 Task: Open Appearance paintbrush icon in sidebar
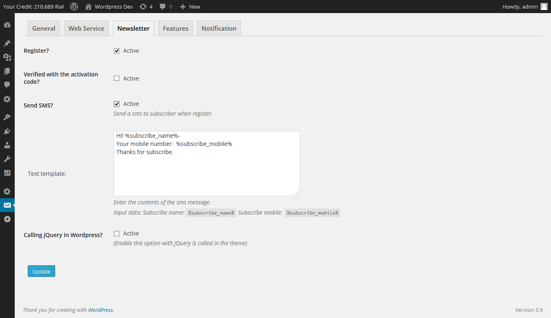(x=7, y=117)
